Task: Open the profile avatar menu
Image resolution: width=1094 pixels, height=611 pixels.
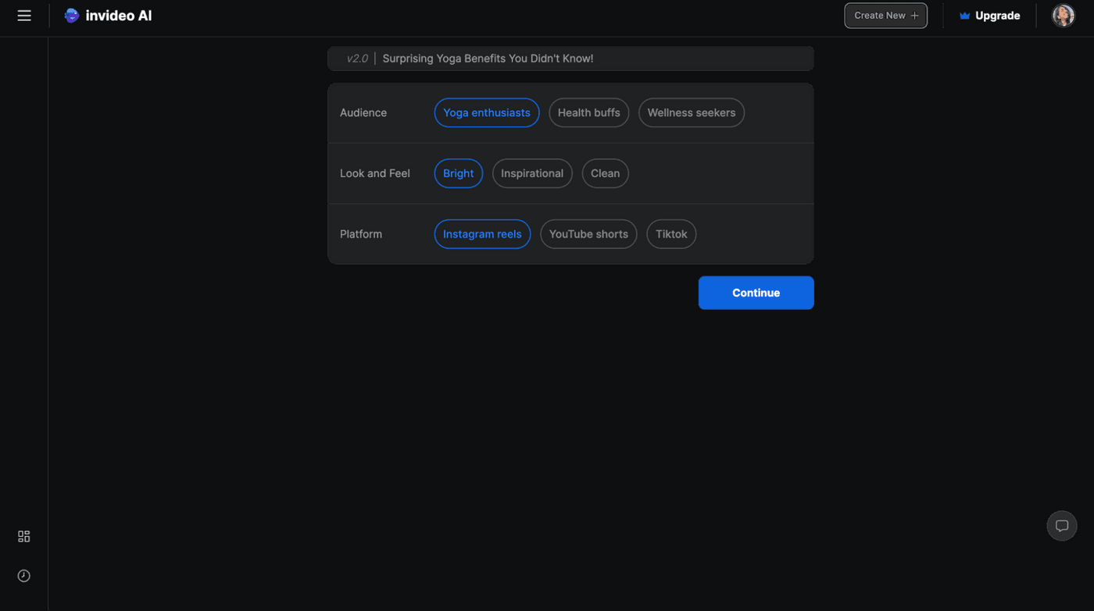Action: [x=1063, y=16]
